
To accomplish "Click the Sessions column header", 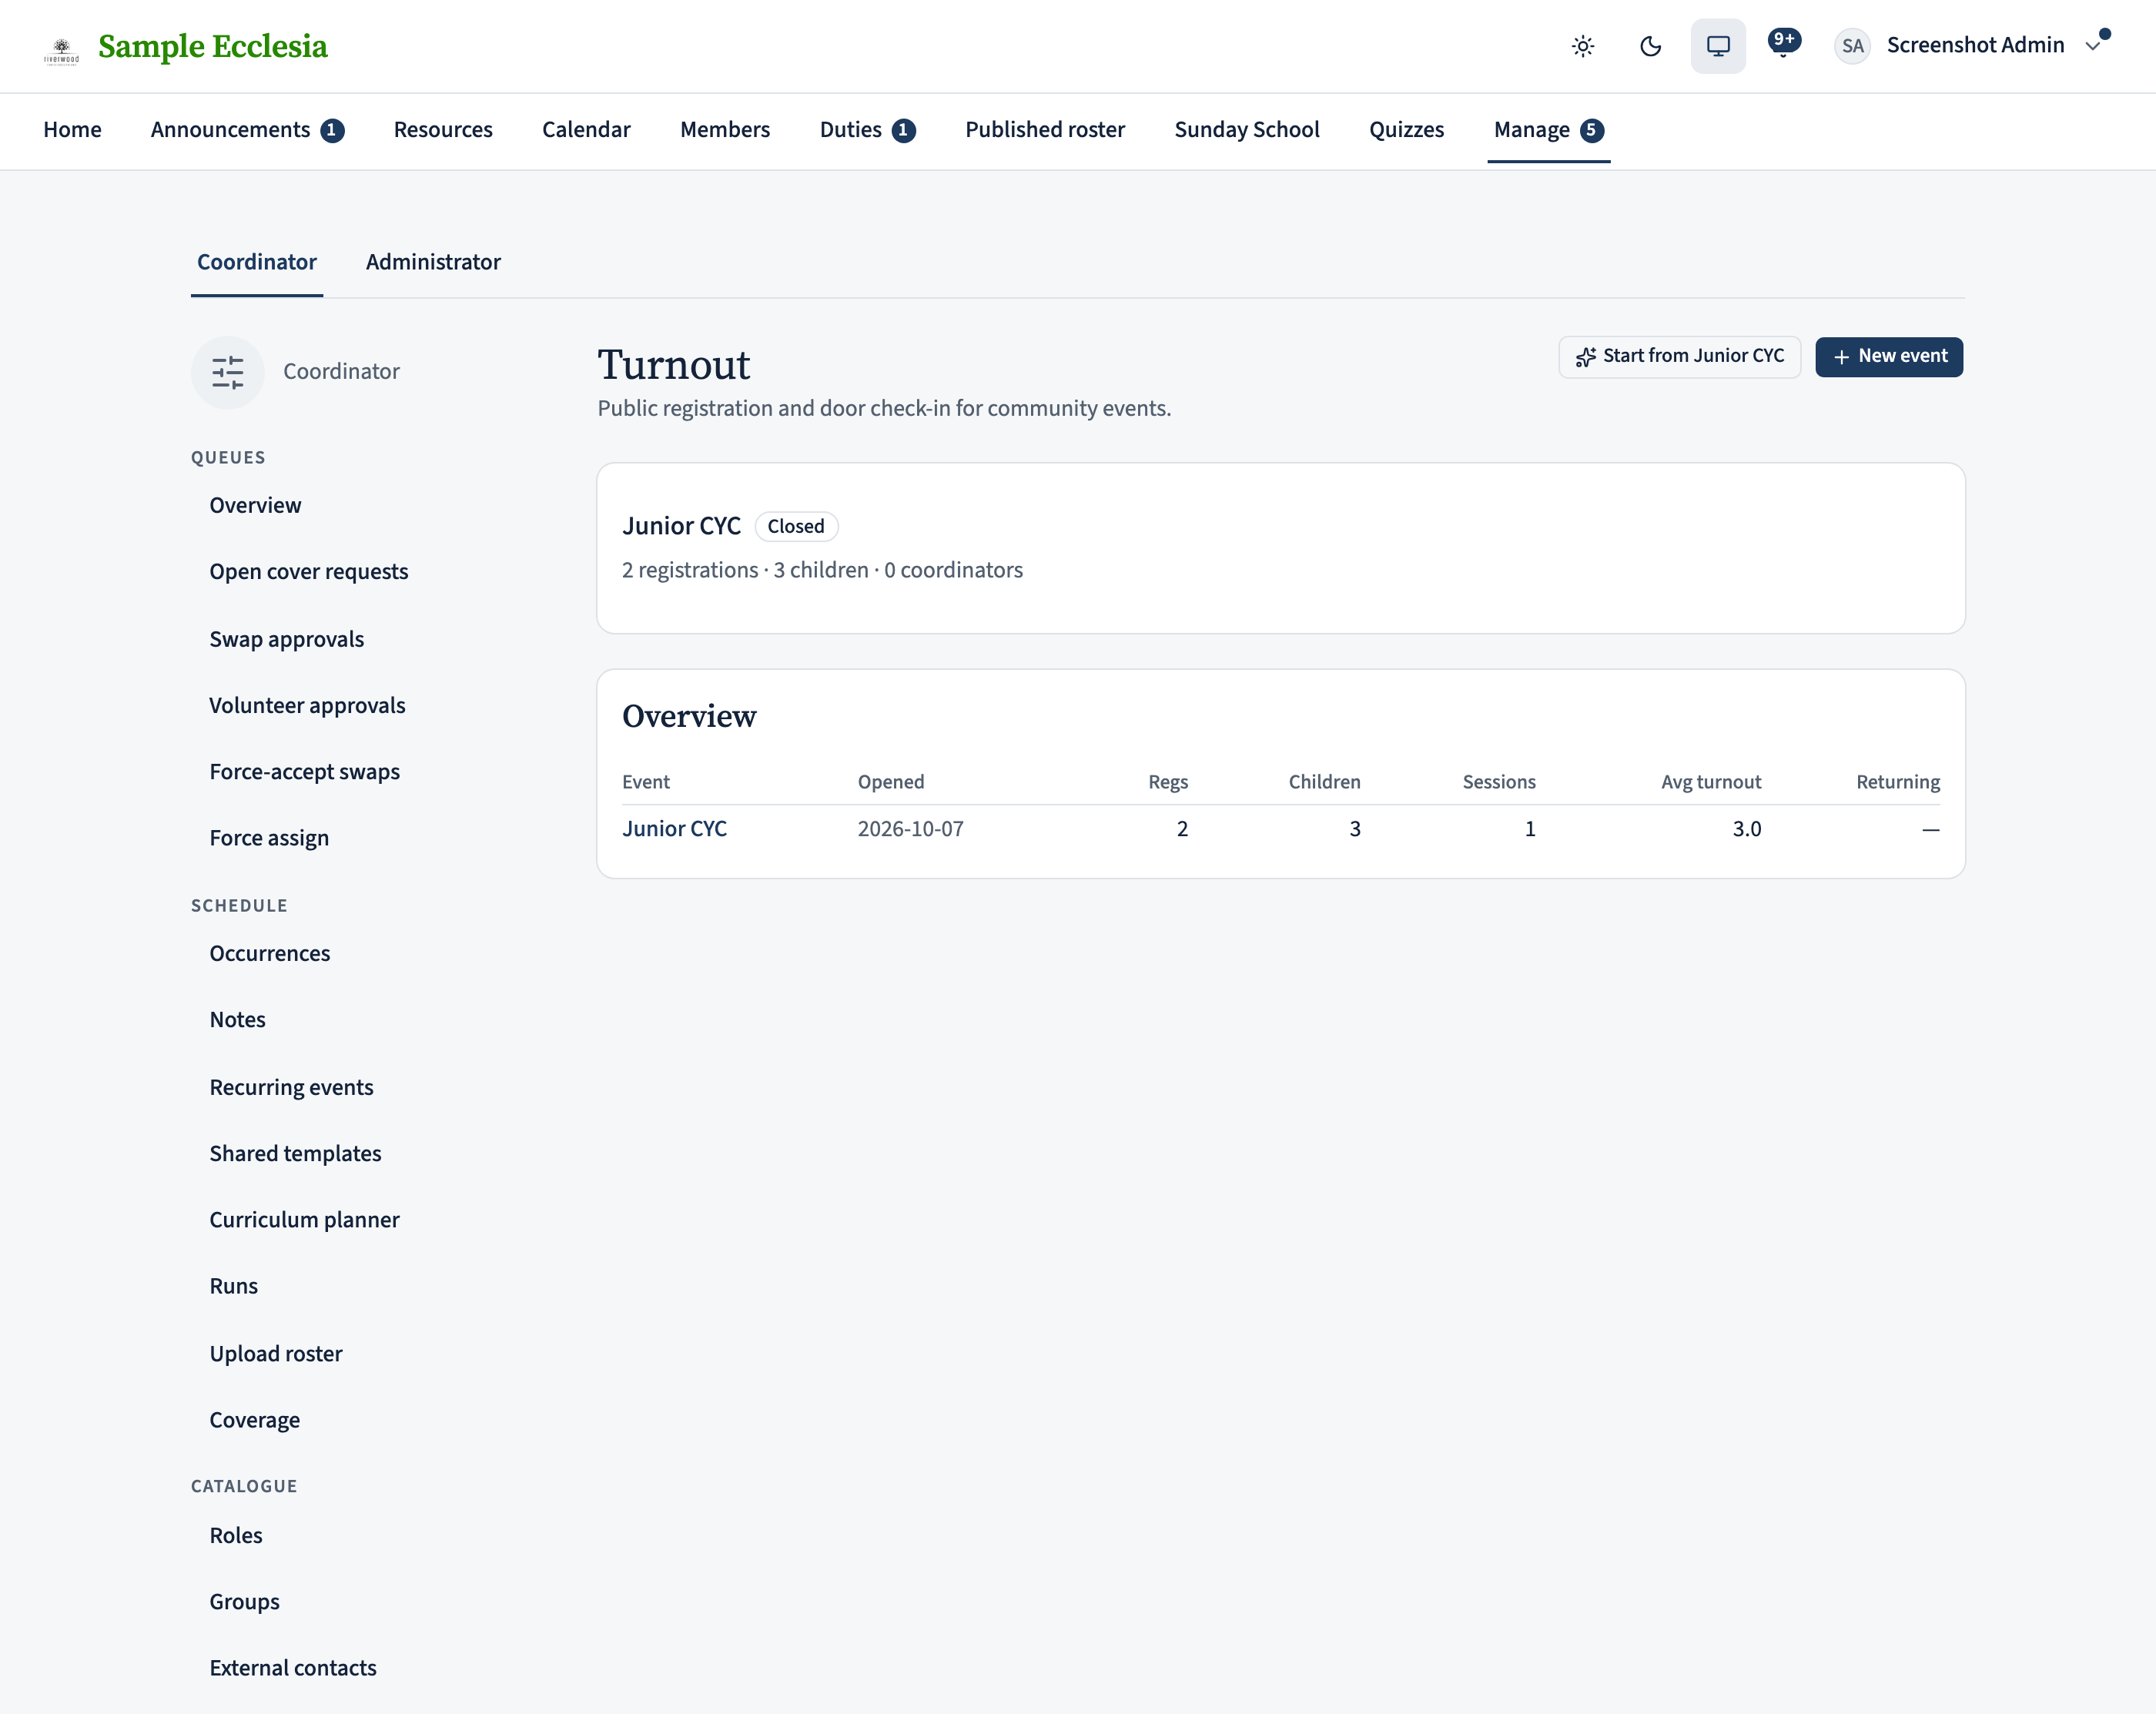I will point(1499,782).
